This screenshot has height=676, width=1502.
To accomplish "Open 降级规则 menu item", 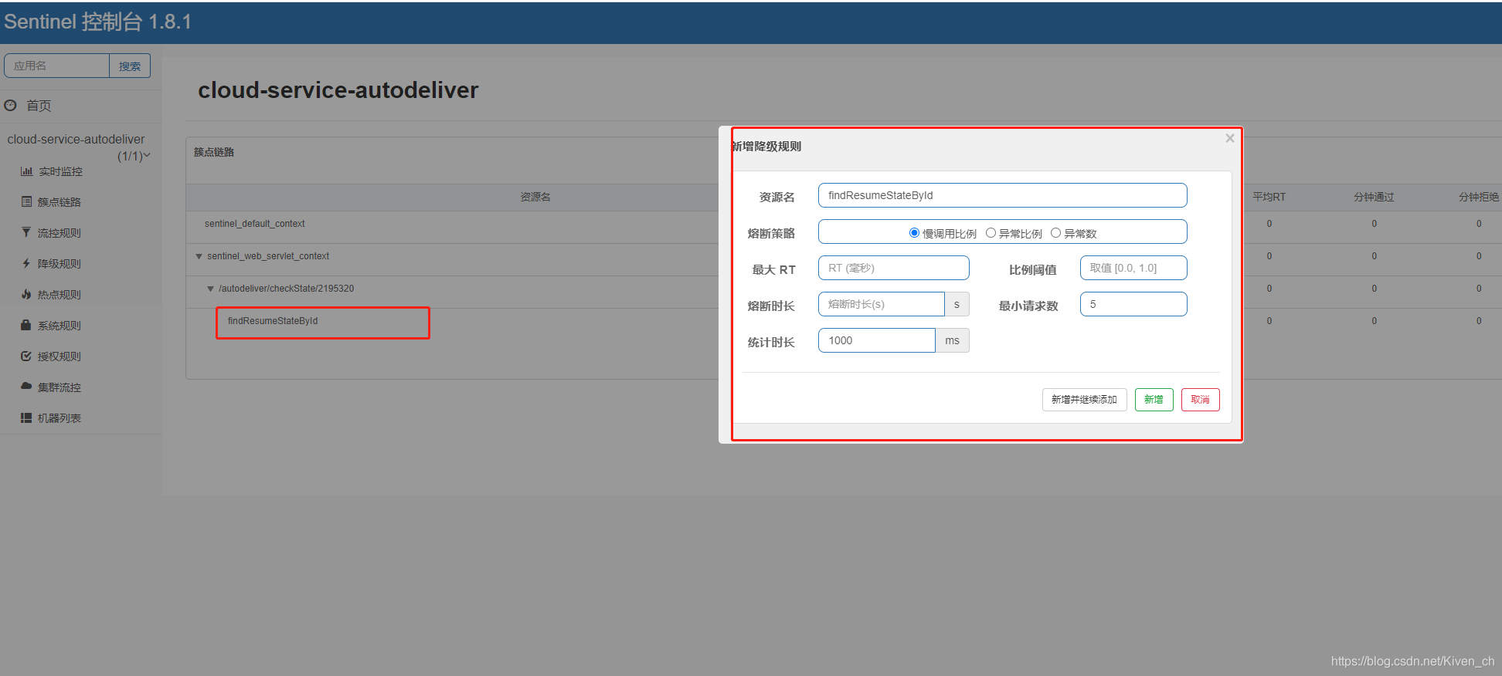I will click(x=59, y=264).
